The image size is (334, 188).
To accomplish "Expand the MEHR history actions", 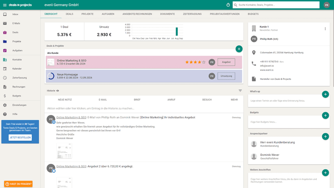I will point(234,99).
